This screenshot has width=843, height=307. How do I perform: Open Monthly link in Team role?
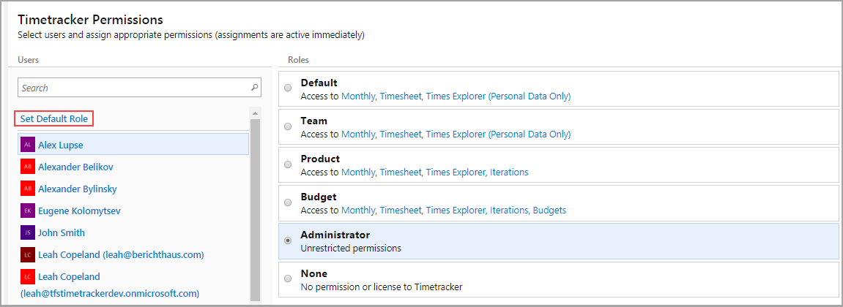tap(359, 134)
